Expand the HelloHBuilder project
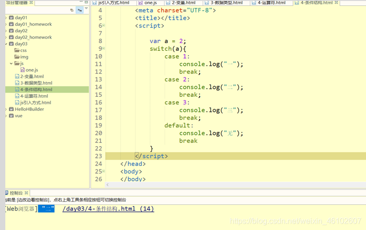 pos(6,109)
